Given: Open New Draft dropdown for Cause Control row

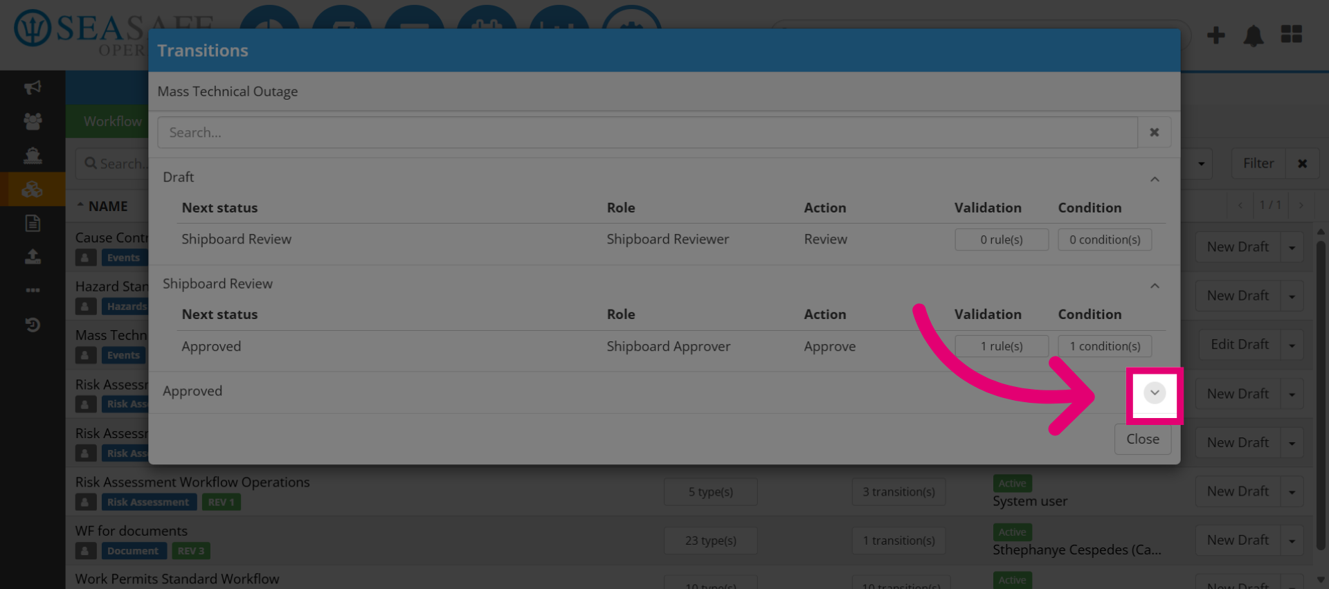Looking at the screenshot, I should click(1292, 247).
